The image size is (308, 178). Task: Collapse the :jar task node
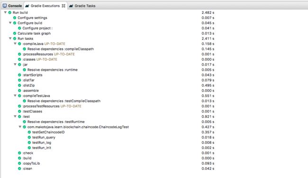click(x=15, y=65)
